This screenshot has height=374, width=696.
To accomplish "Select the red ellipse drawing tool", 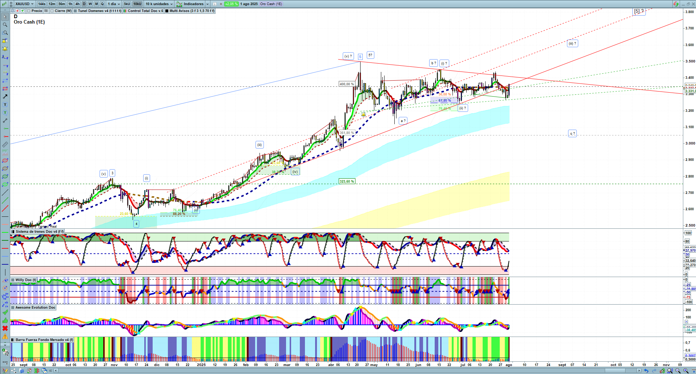I will click(x=5, y=160).
